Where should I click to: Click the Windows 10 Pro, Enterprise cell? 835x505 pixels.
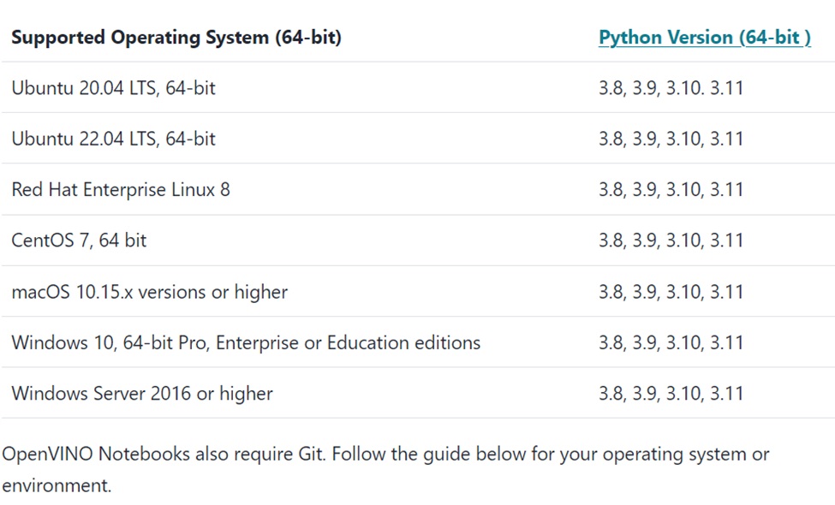[x=246, y=342]
